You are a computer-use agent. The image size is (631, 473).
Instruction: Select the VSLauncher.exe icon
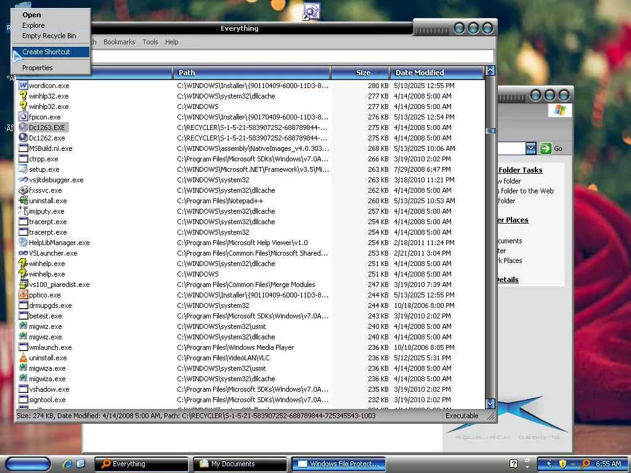point(23,253)
